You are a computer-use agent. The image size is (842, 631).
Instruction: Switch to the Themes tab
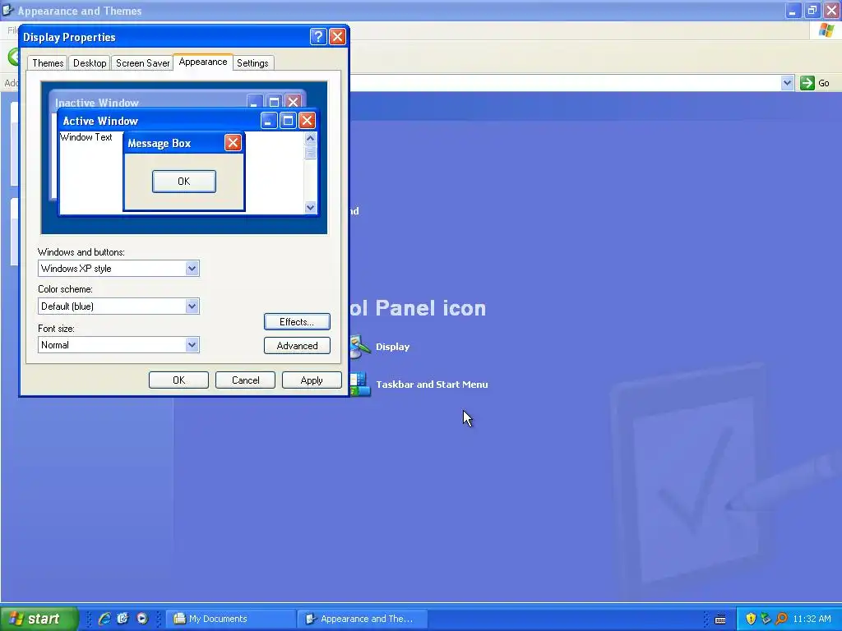point(48,63)
